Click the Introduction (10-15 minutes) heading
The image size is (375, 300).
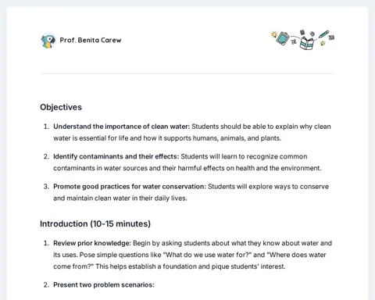(x=95, y=223)
